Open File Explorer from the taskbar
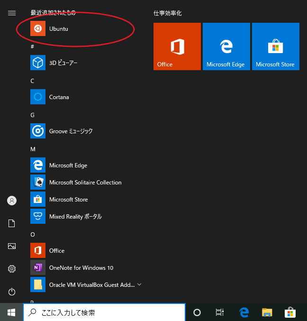The image size is (307, 321). pos(267,312)
